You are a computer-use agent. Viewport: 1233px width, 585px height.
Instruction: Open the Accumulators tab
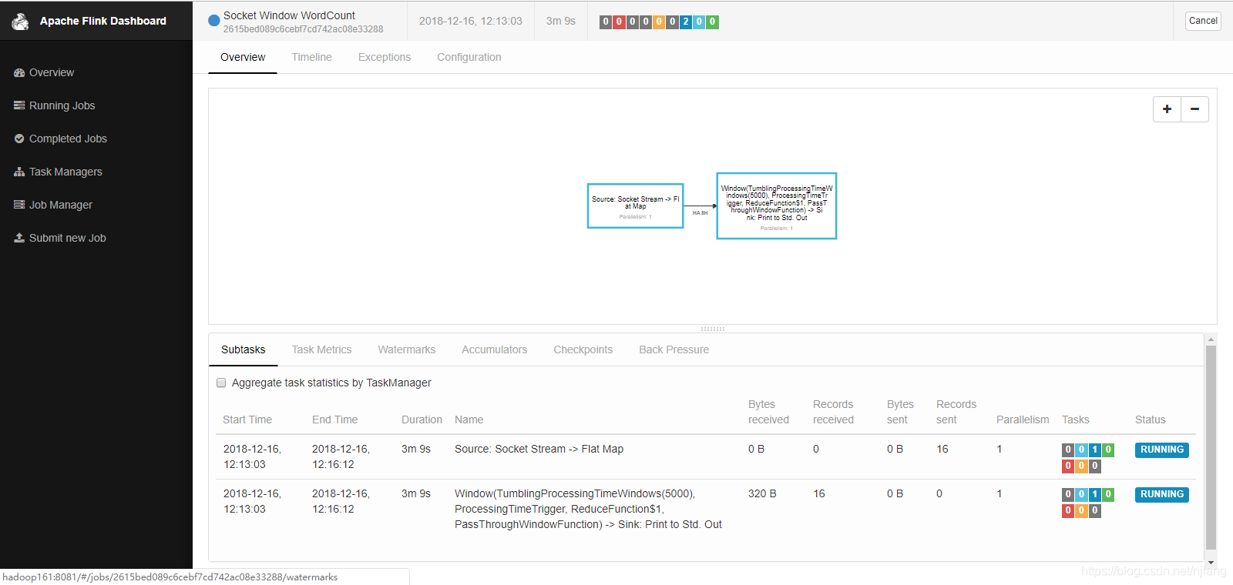tap(495, 349)
